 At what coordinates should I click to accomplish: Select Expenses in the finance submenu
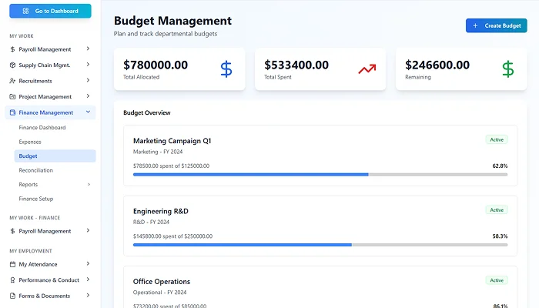(30, 142)
